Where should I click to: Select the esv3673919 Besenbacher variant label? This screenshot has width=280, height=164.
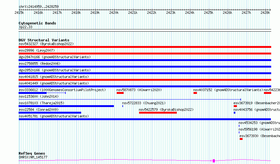257,103
